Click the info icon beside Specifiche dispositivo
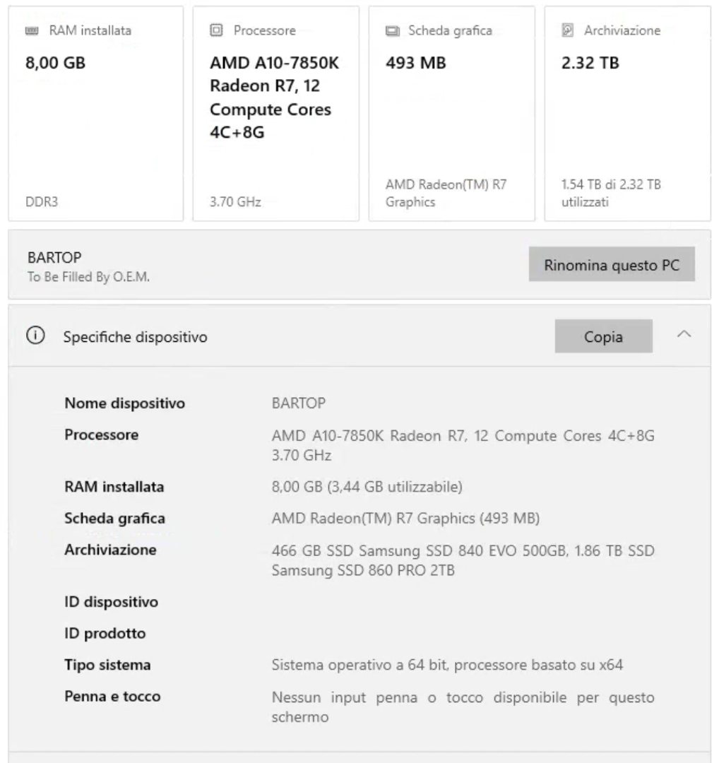 [33, 337]
